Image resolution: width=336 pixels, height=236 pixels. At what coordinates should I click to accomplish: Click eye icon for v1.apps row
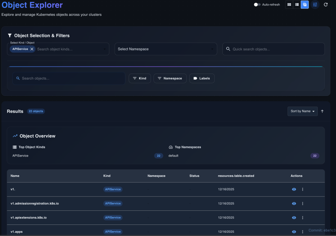click(294, 232)
